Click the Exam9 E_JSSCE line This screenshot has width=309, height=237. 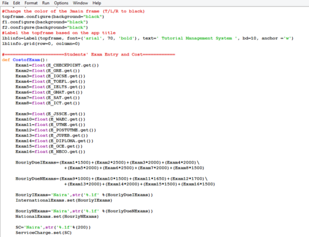pos(50,114)
